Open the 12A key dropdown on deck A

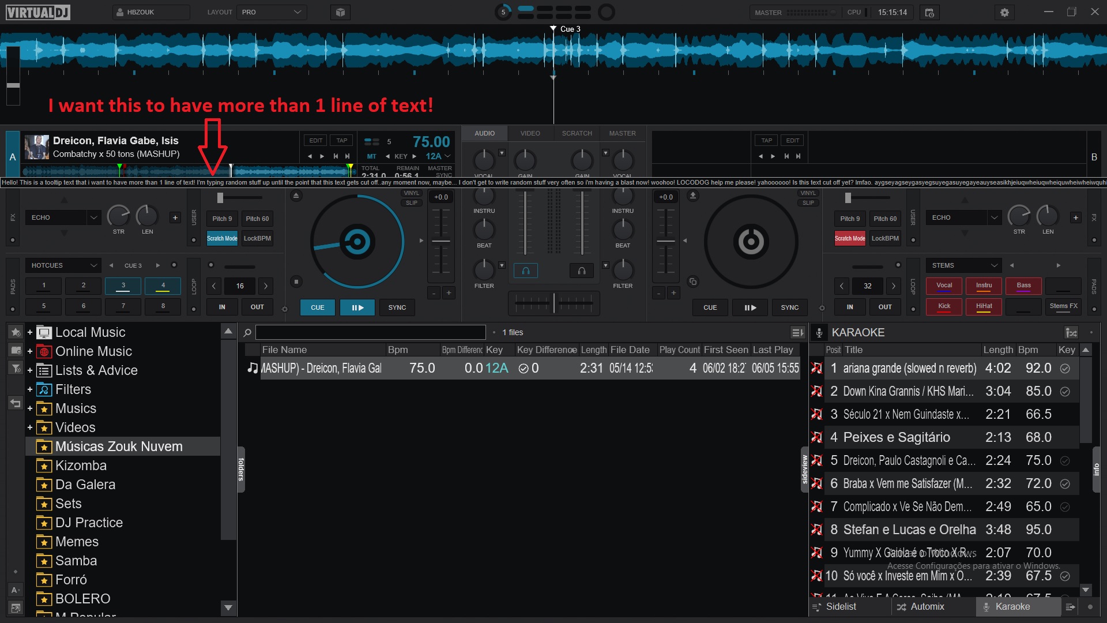[x=438, y=156]
